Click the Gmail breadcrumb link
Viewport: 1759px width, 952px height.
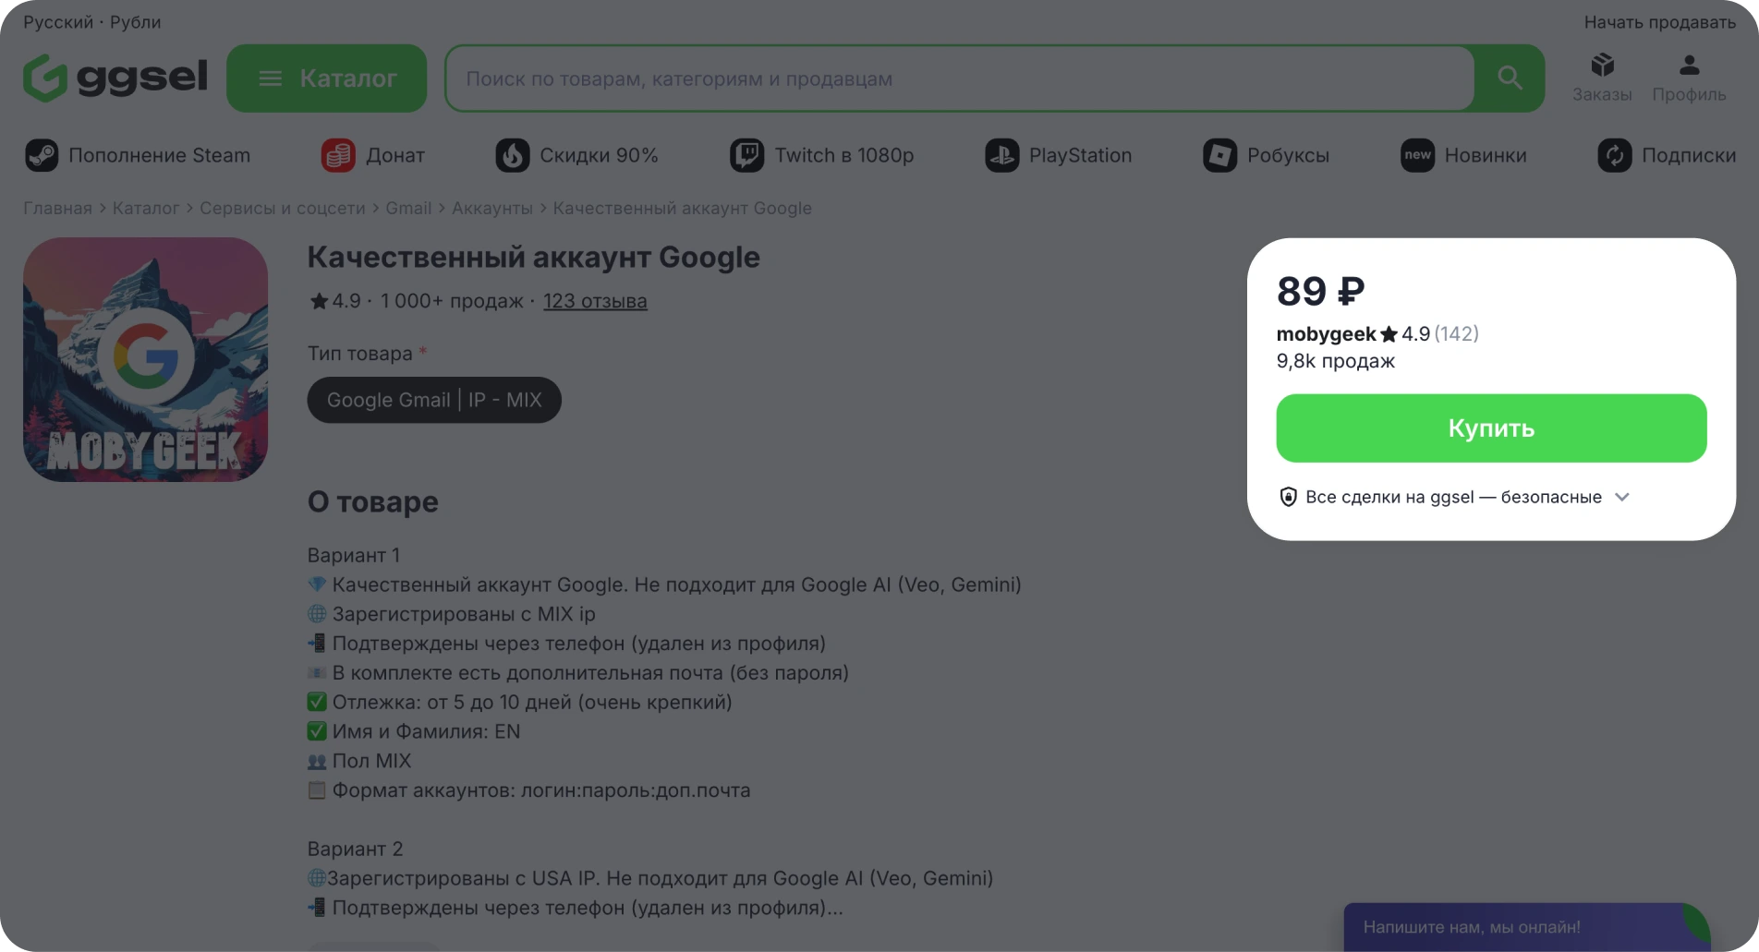click(x=408, y=209)
